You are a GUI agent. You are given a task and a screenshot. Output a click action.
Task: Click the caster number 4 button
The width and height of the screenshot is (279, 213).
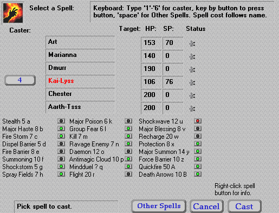coord(20,80)
